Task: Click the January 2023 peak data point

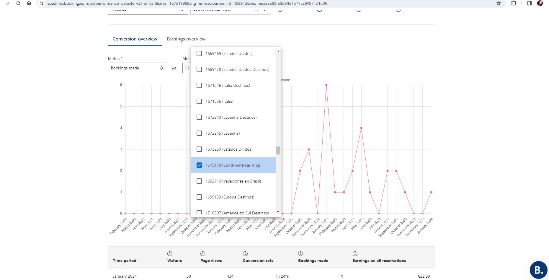Action: click(326, 85)
